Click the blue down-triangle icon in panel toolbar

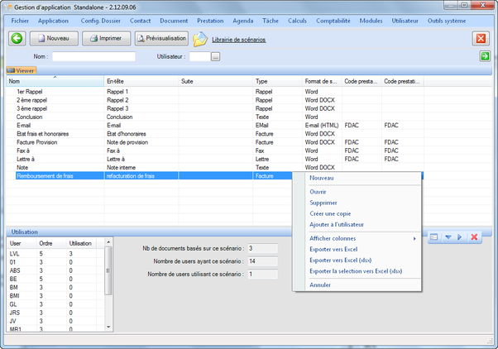click(448, 237)
